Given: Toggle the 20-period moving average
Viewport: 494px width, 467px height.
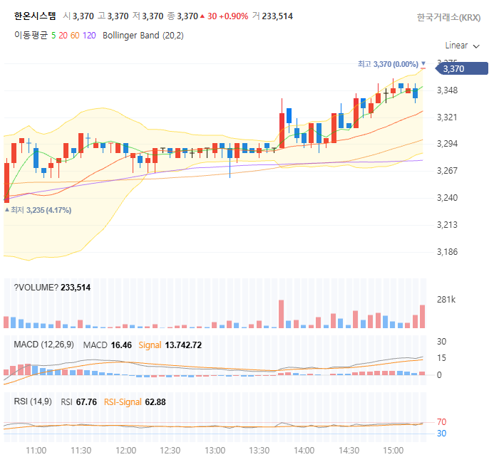Looking at the screenshot, I should pos(63,36).
